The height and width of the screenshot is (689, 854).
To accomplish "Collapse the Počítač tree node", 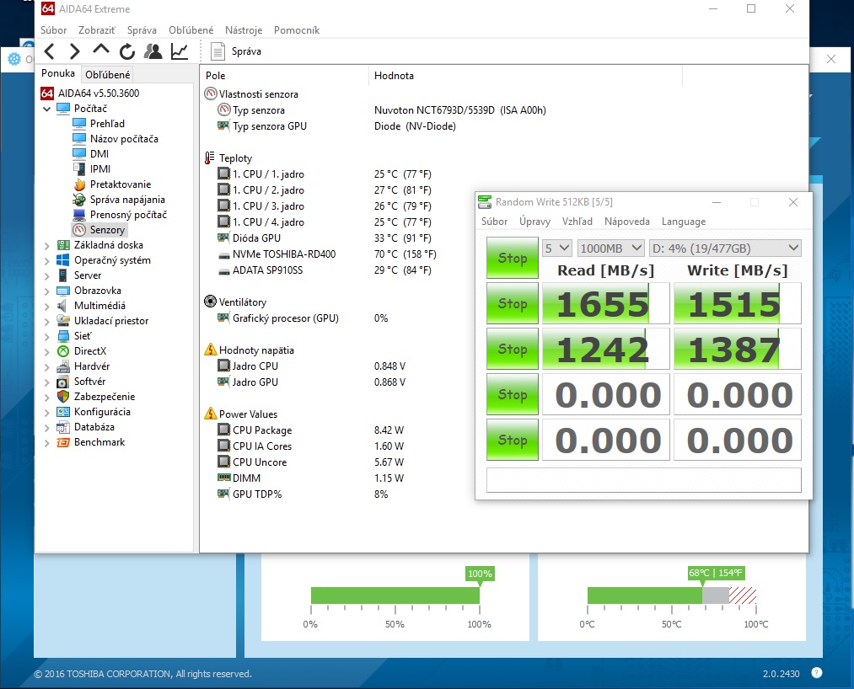I will [47, 109].
